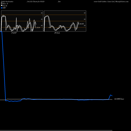Click the 'Daily Stochastics' title text

click(x=7, y=2)
